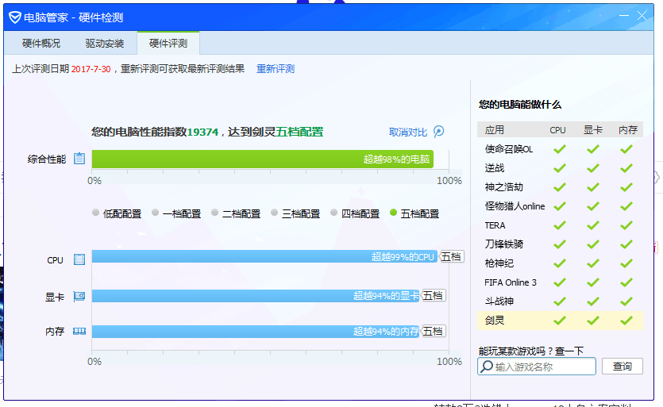The height and width of the screenshot is (407, 663).
Task: Select the 斗战神 game row
Action: pos(560,301)
